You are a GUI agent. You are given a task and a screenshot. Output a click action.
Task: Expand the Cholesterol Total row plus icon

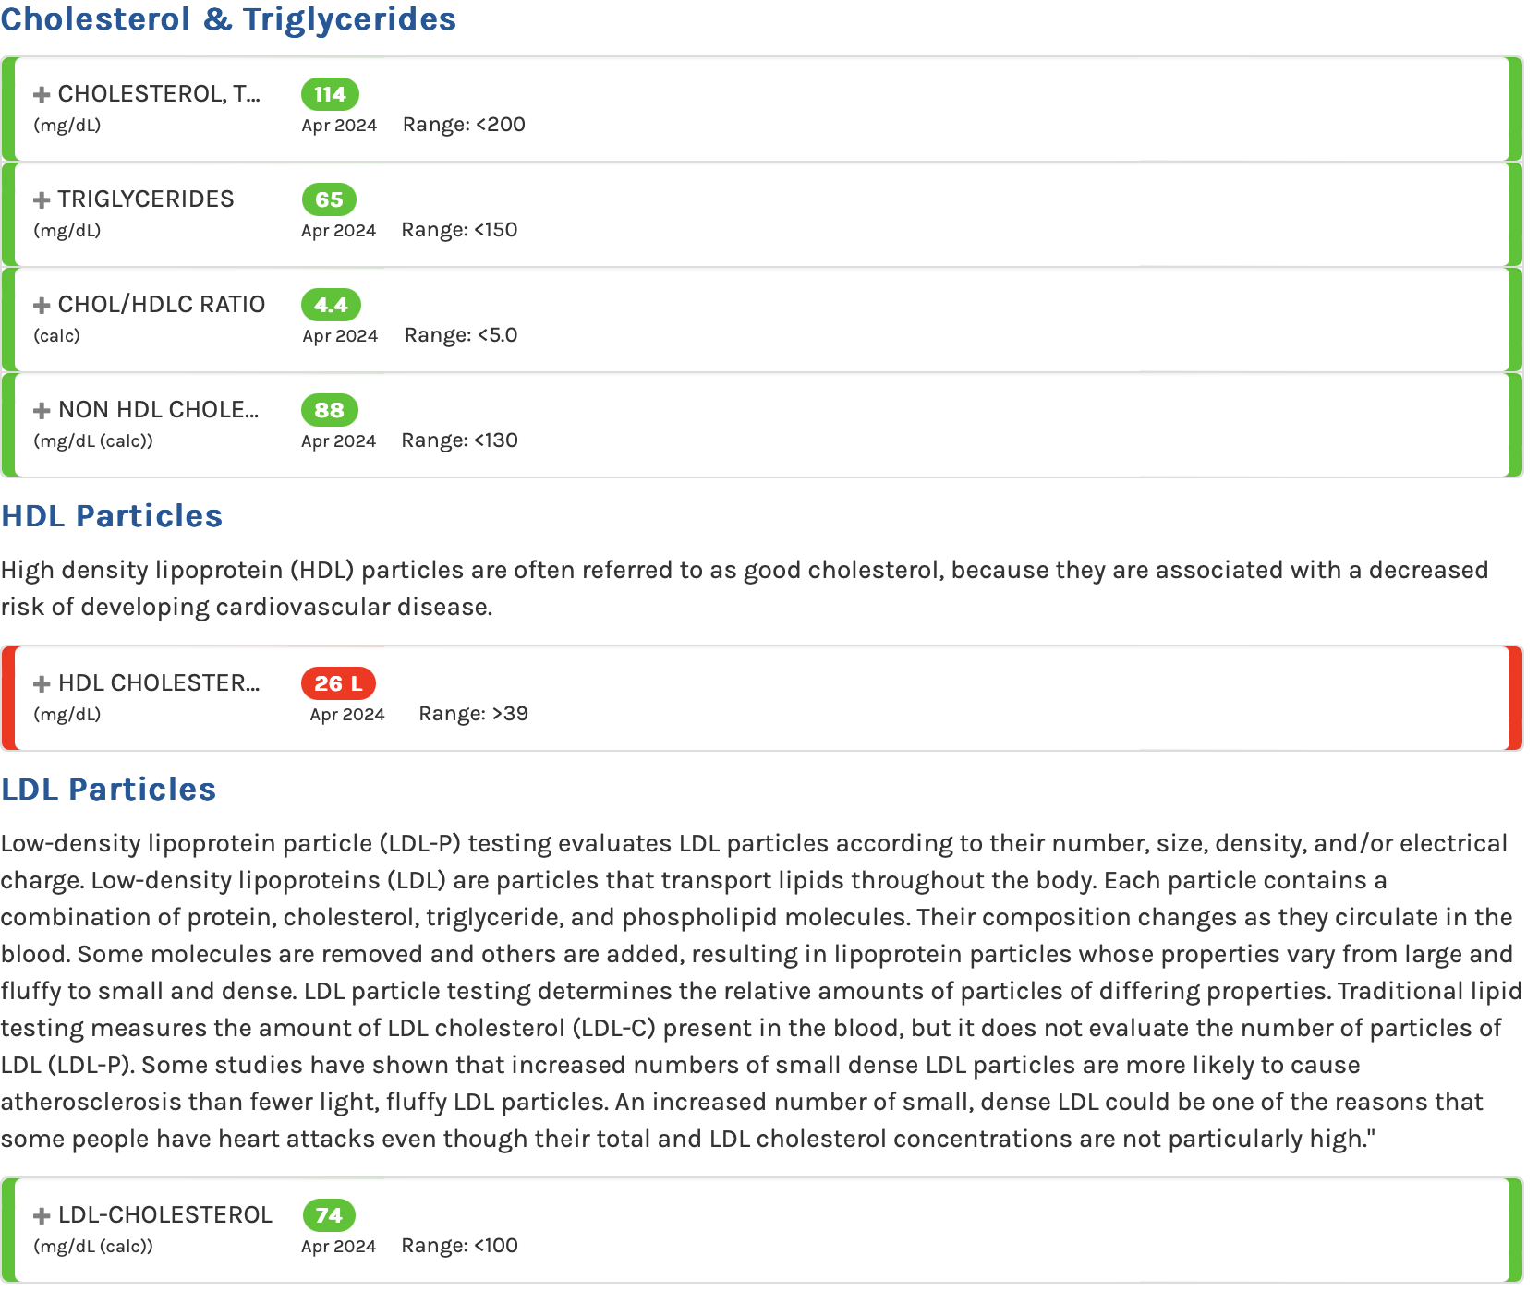click(42, 95)
